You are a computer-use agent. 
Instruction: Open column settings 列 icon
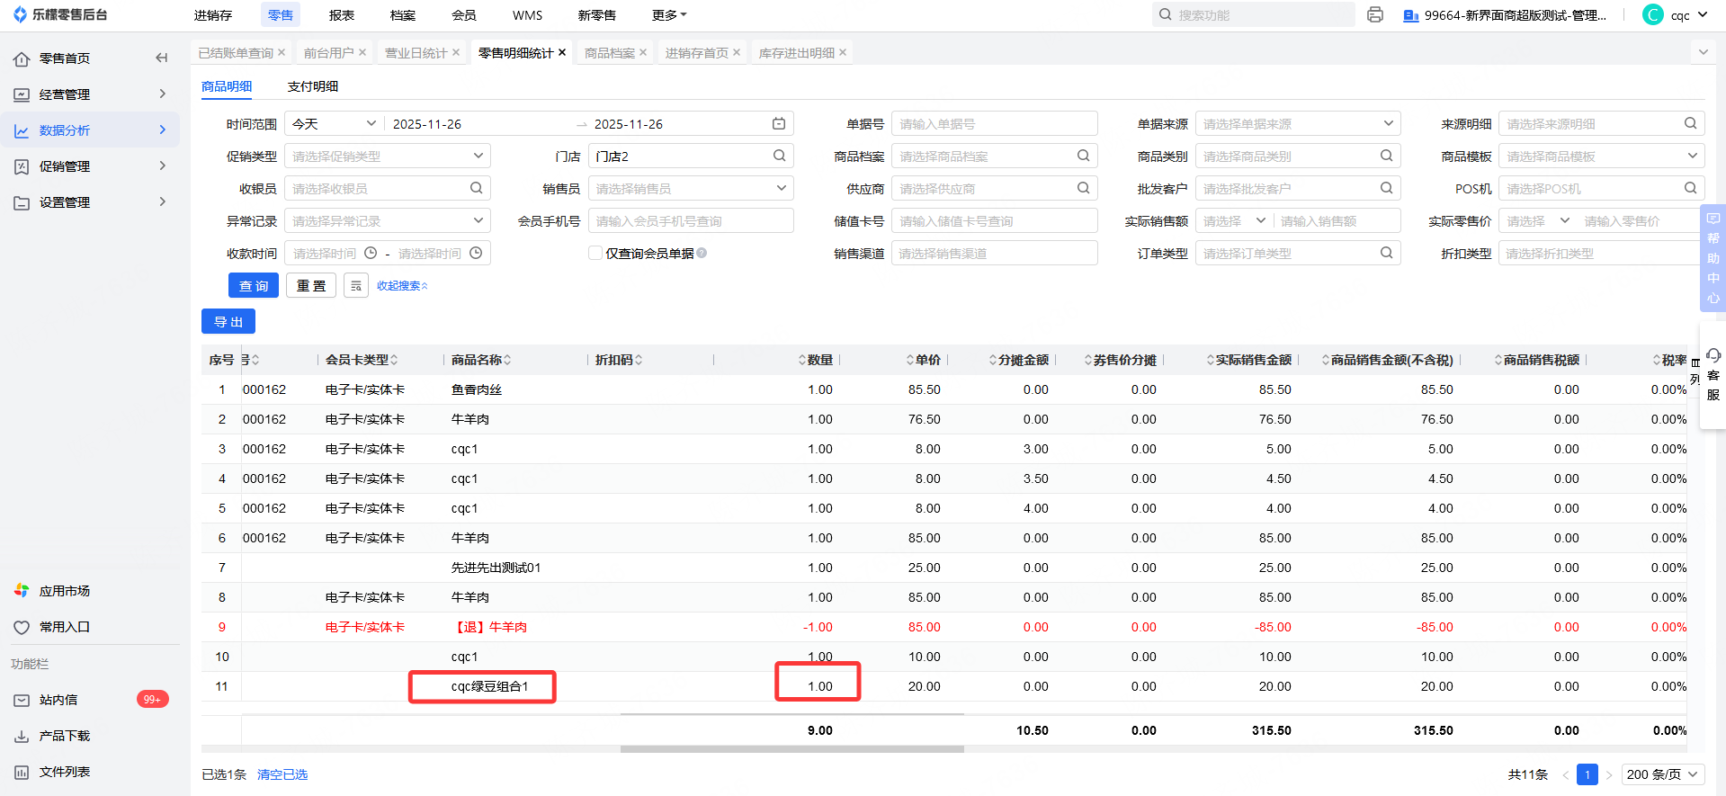click(x=1695, y=371)
